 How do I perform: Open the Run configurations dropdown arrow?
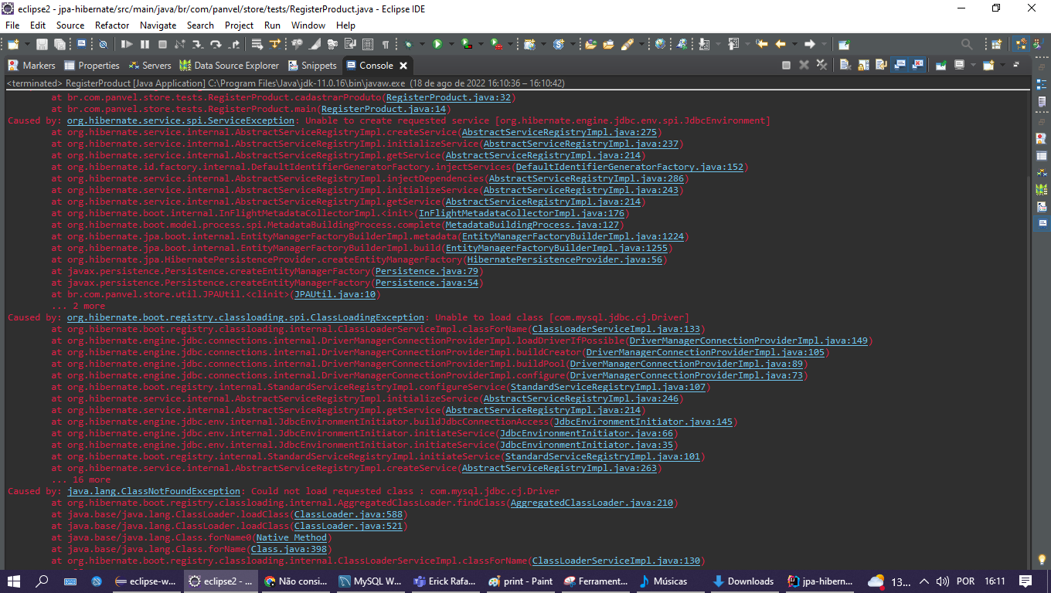point(451,44)
